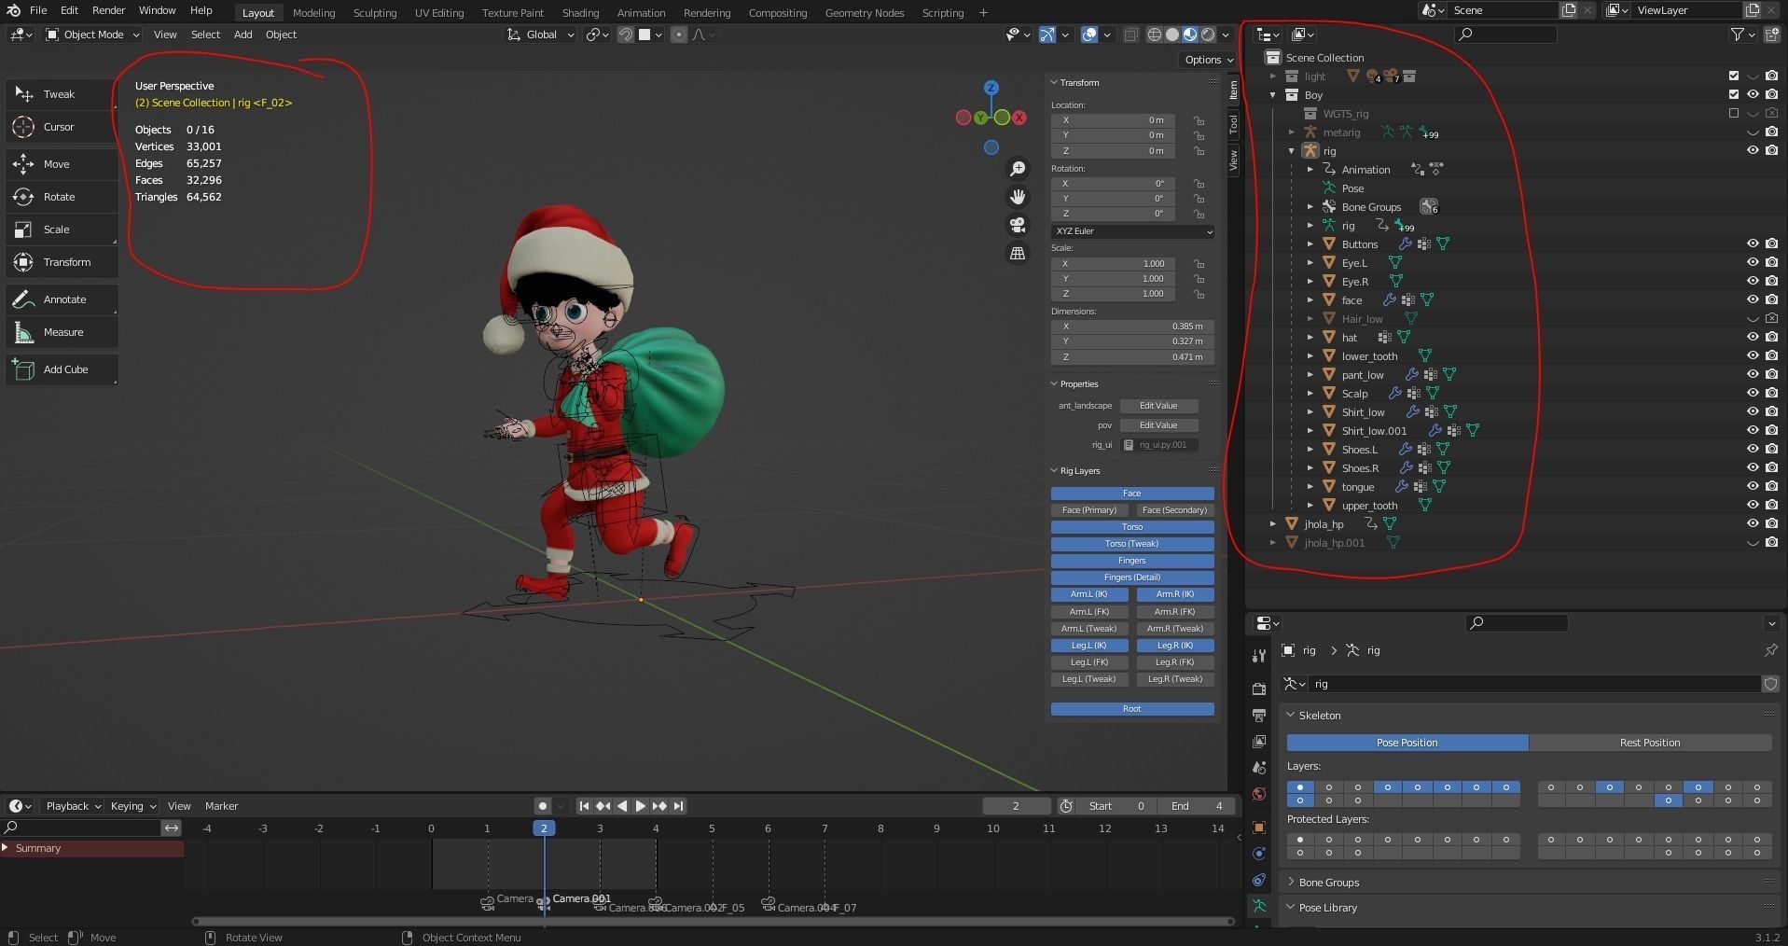1788x946 pixels.
Task: Hide the Buttons object in viewport
Action: (x=1753, y=243)
